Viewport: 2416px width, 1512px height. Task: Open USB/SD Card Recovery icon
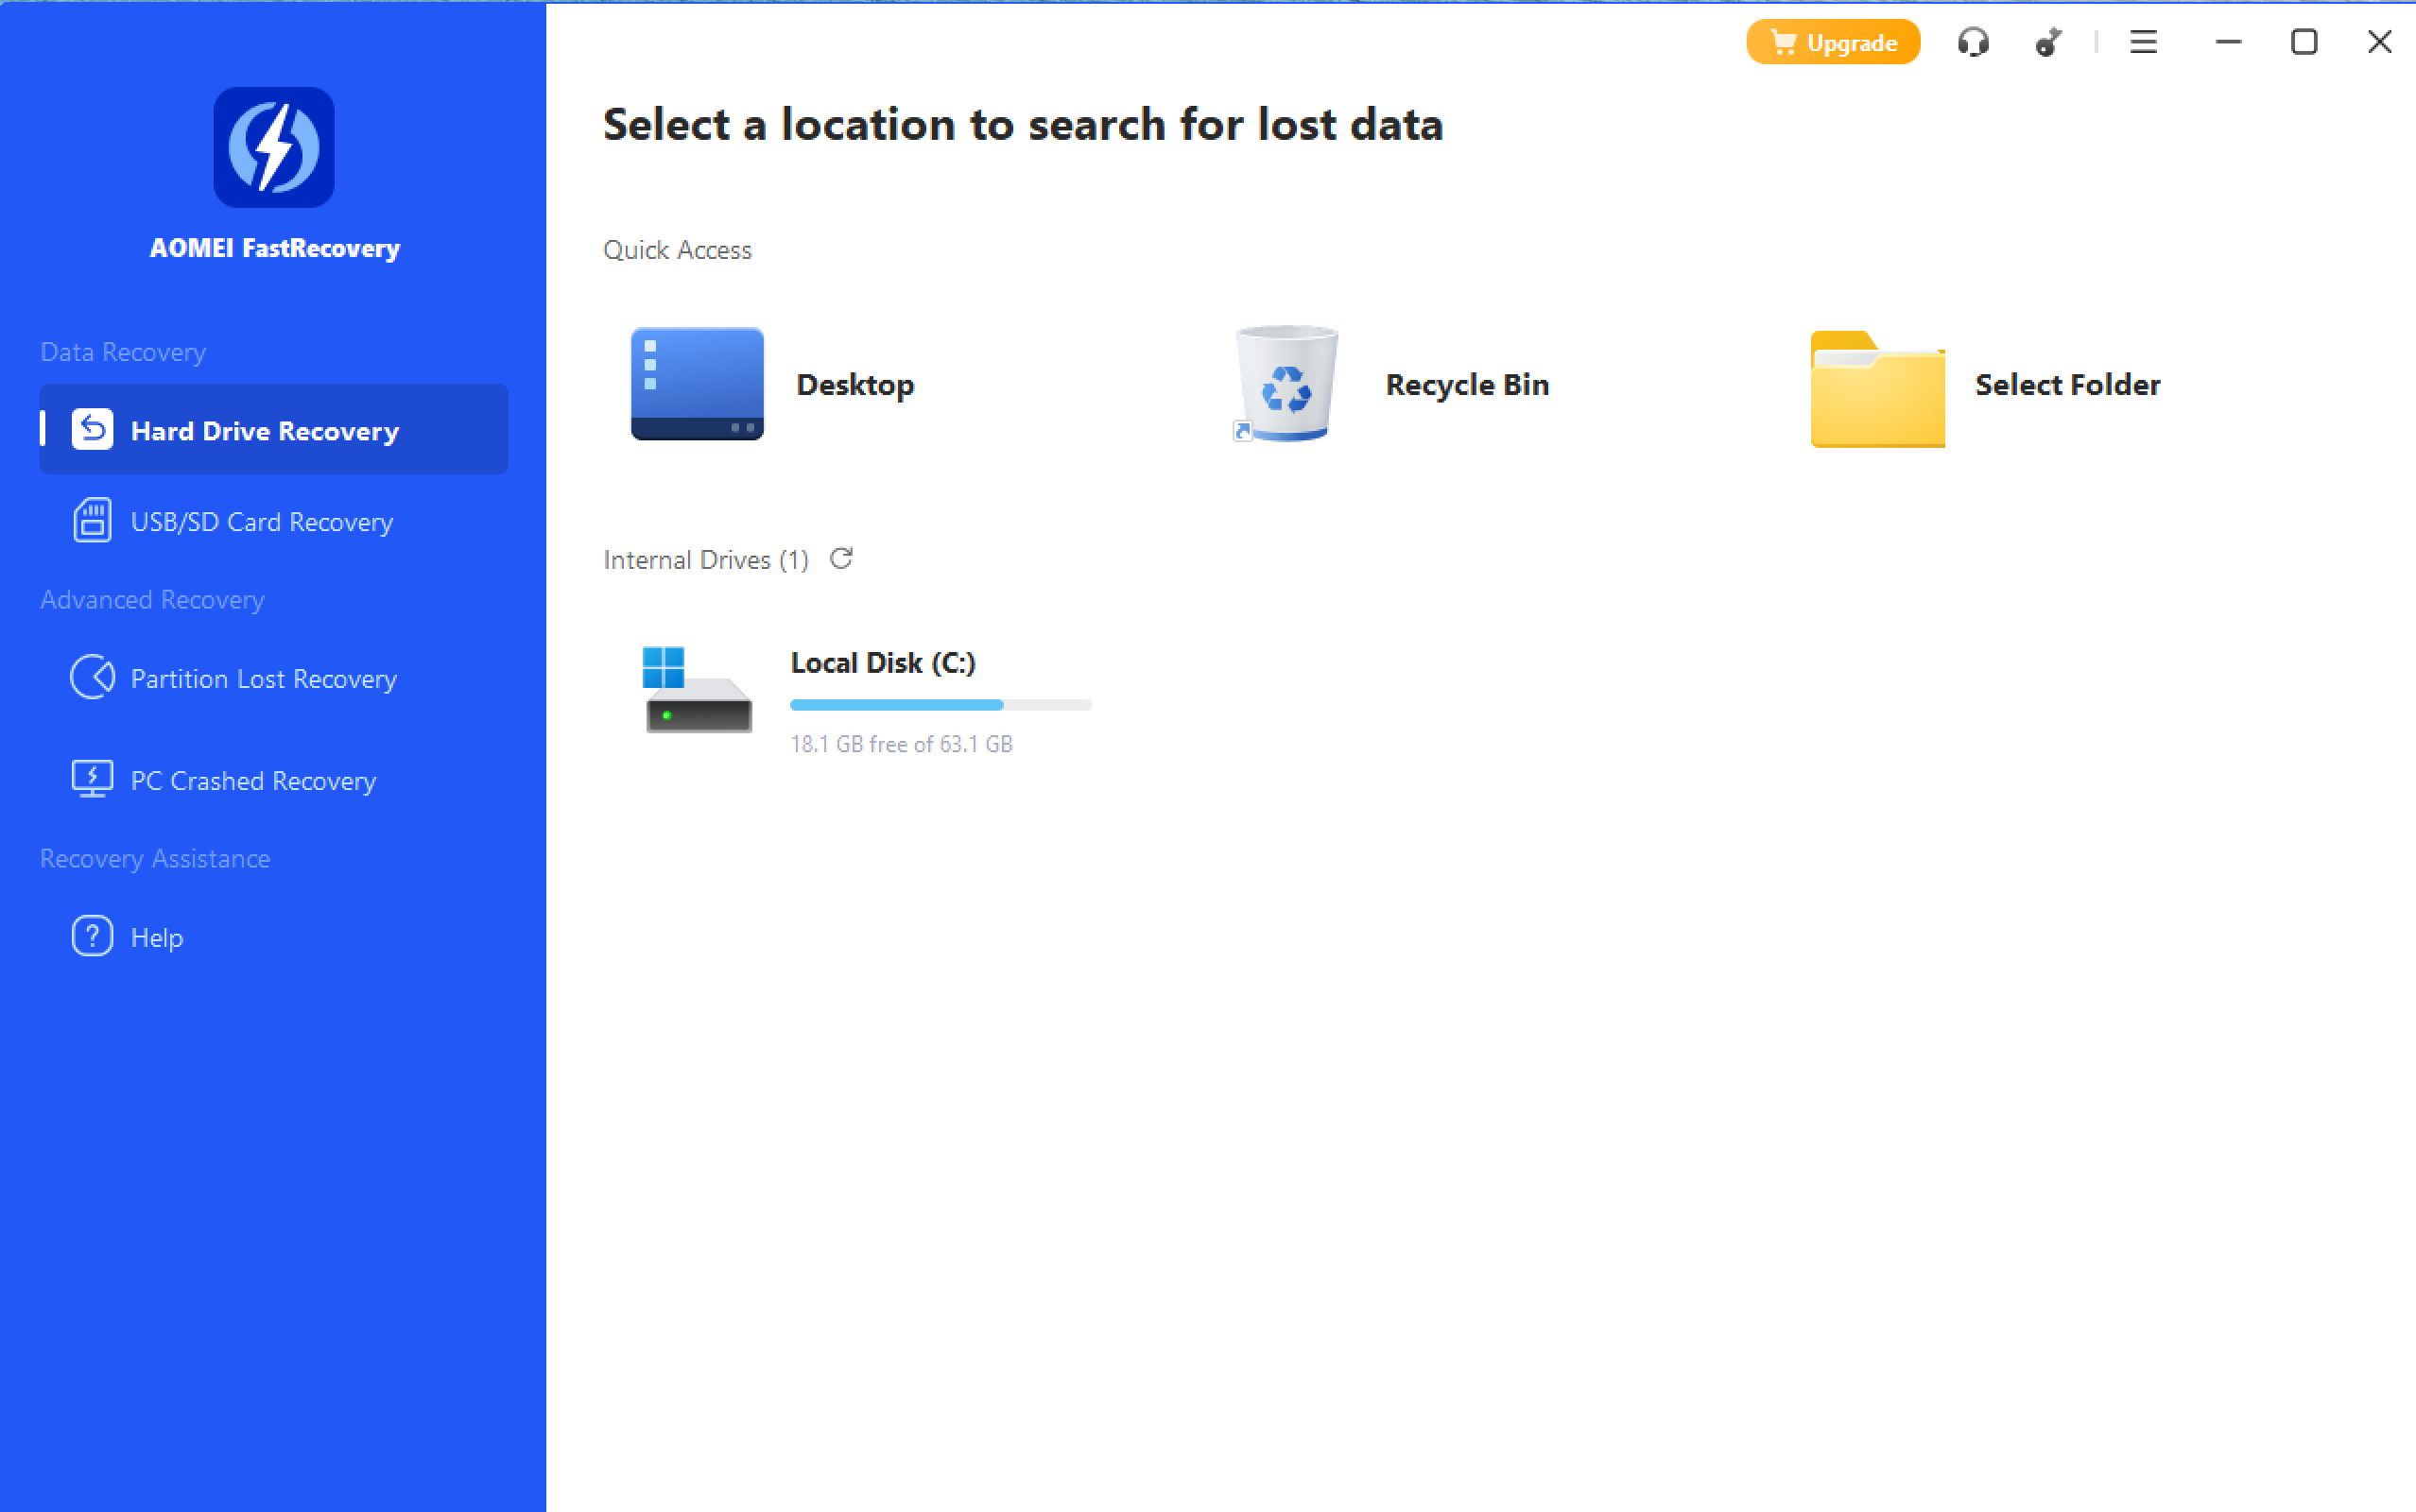pos(92,520)
